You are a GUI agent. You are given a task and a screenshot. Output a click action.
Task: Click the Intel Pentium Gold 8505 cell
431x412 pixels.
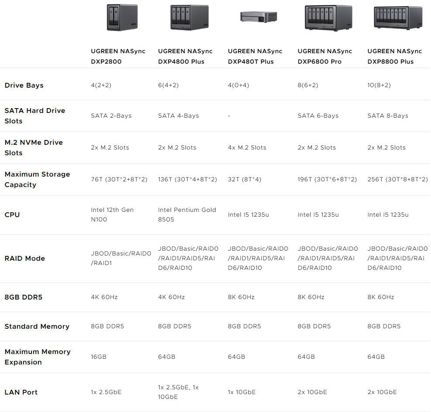coord(187,215)
